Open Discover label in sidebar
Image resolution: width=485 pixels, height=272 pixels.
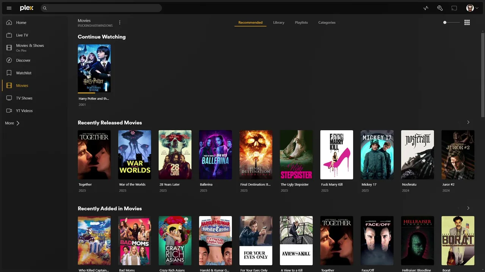click(x=23, y=60)
